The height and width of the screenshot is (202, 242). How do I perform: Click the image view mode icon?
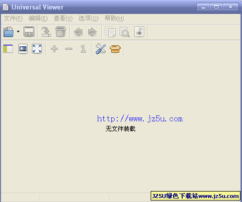[x=23, y=49]
